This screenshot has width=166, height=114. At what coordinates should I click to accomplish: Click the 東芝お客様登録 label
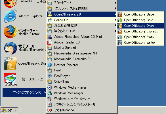point(66,25)
